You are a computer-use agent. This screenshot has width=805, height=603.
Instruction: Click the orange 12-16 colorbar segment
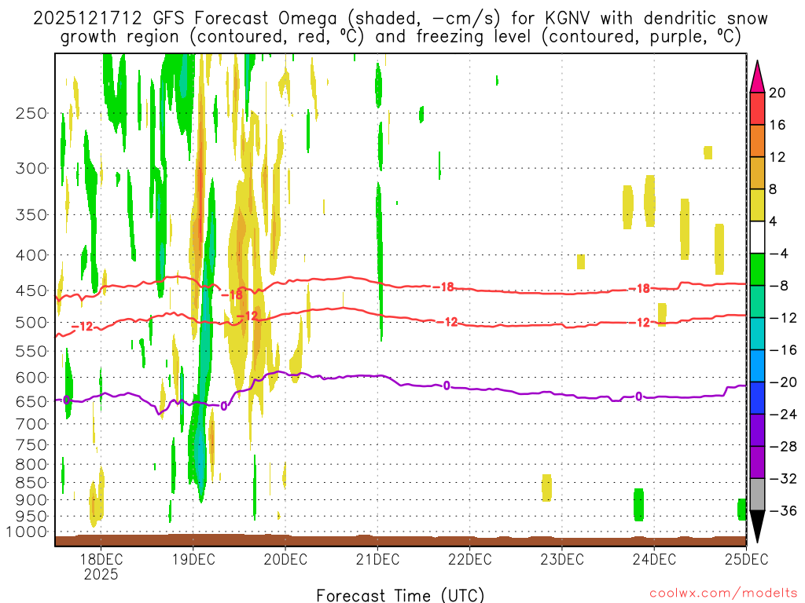(x=757, y=141)
